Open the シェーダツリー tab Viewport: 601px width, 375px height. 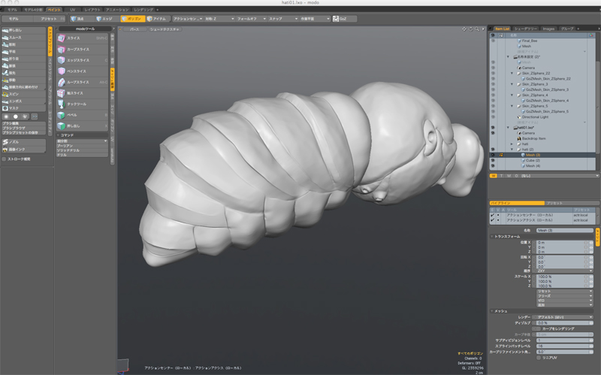point(525,29)
